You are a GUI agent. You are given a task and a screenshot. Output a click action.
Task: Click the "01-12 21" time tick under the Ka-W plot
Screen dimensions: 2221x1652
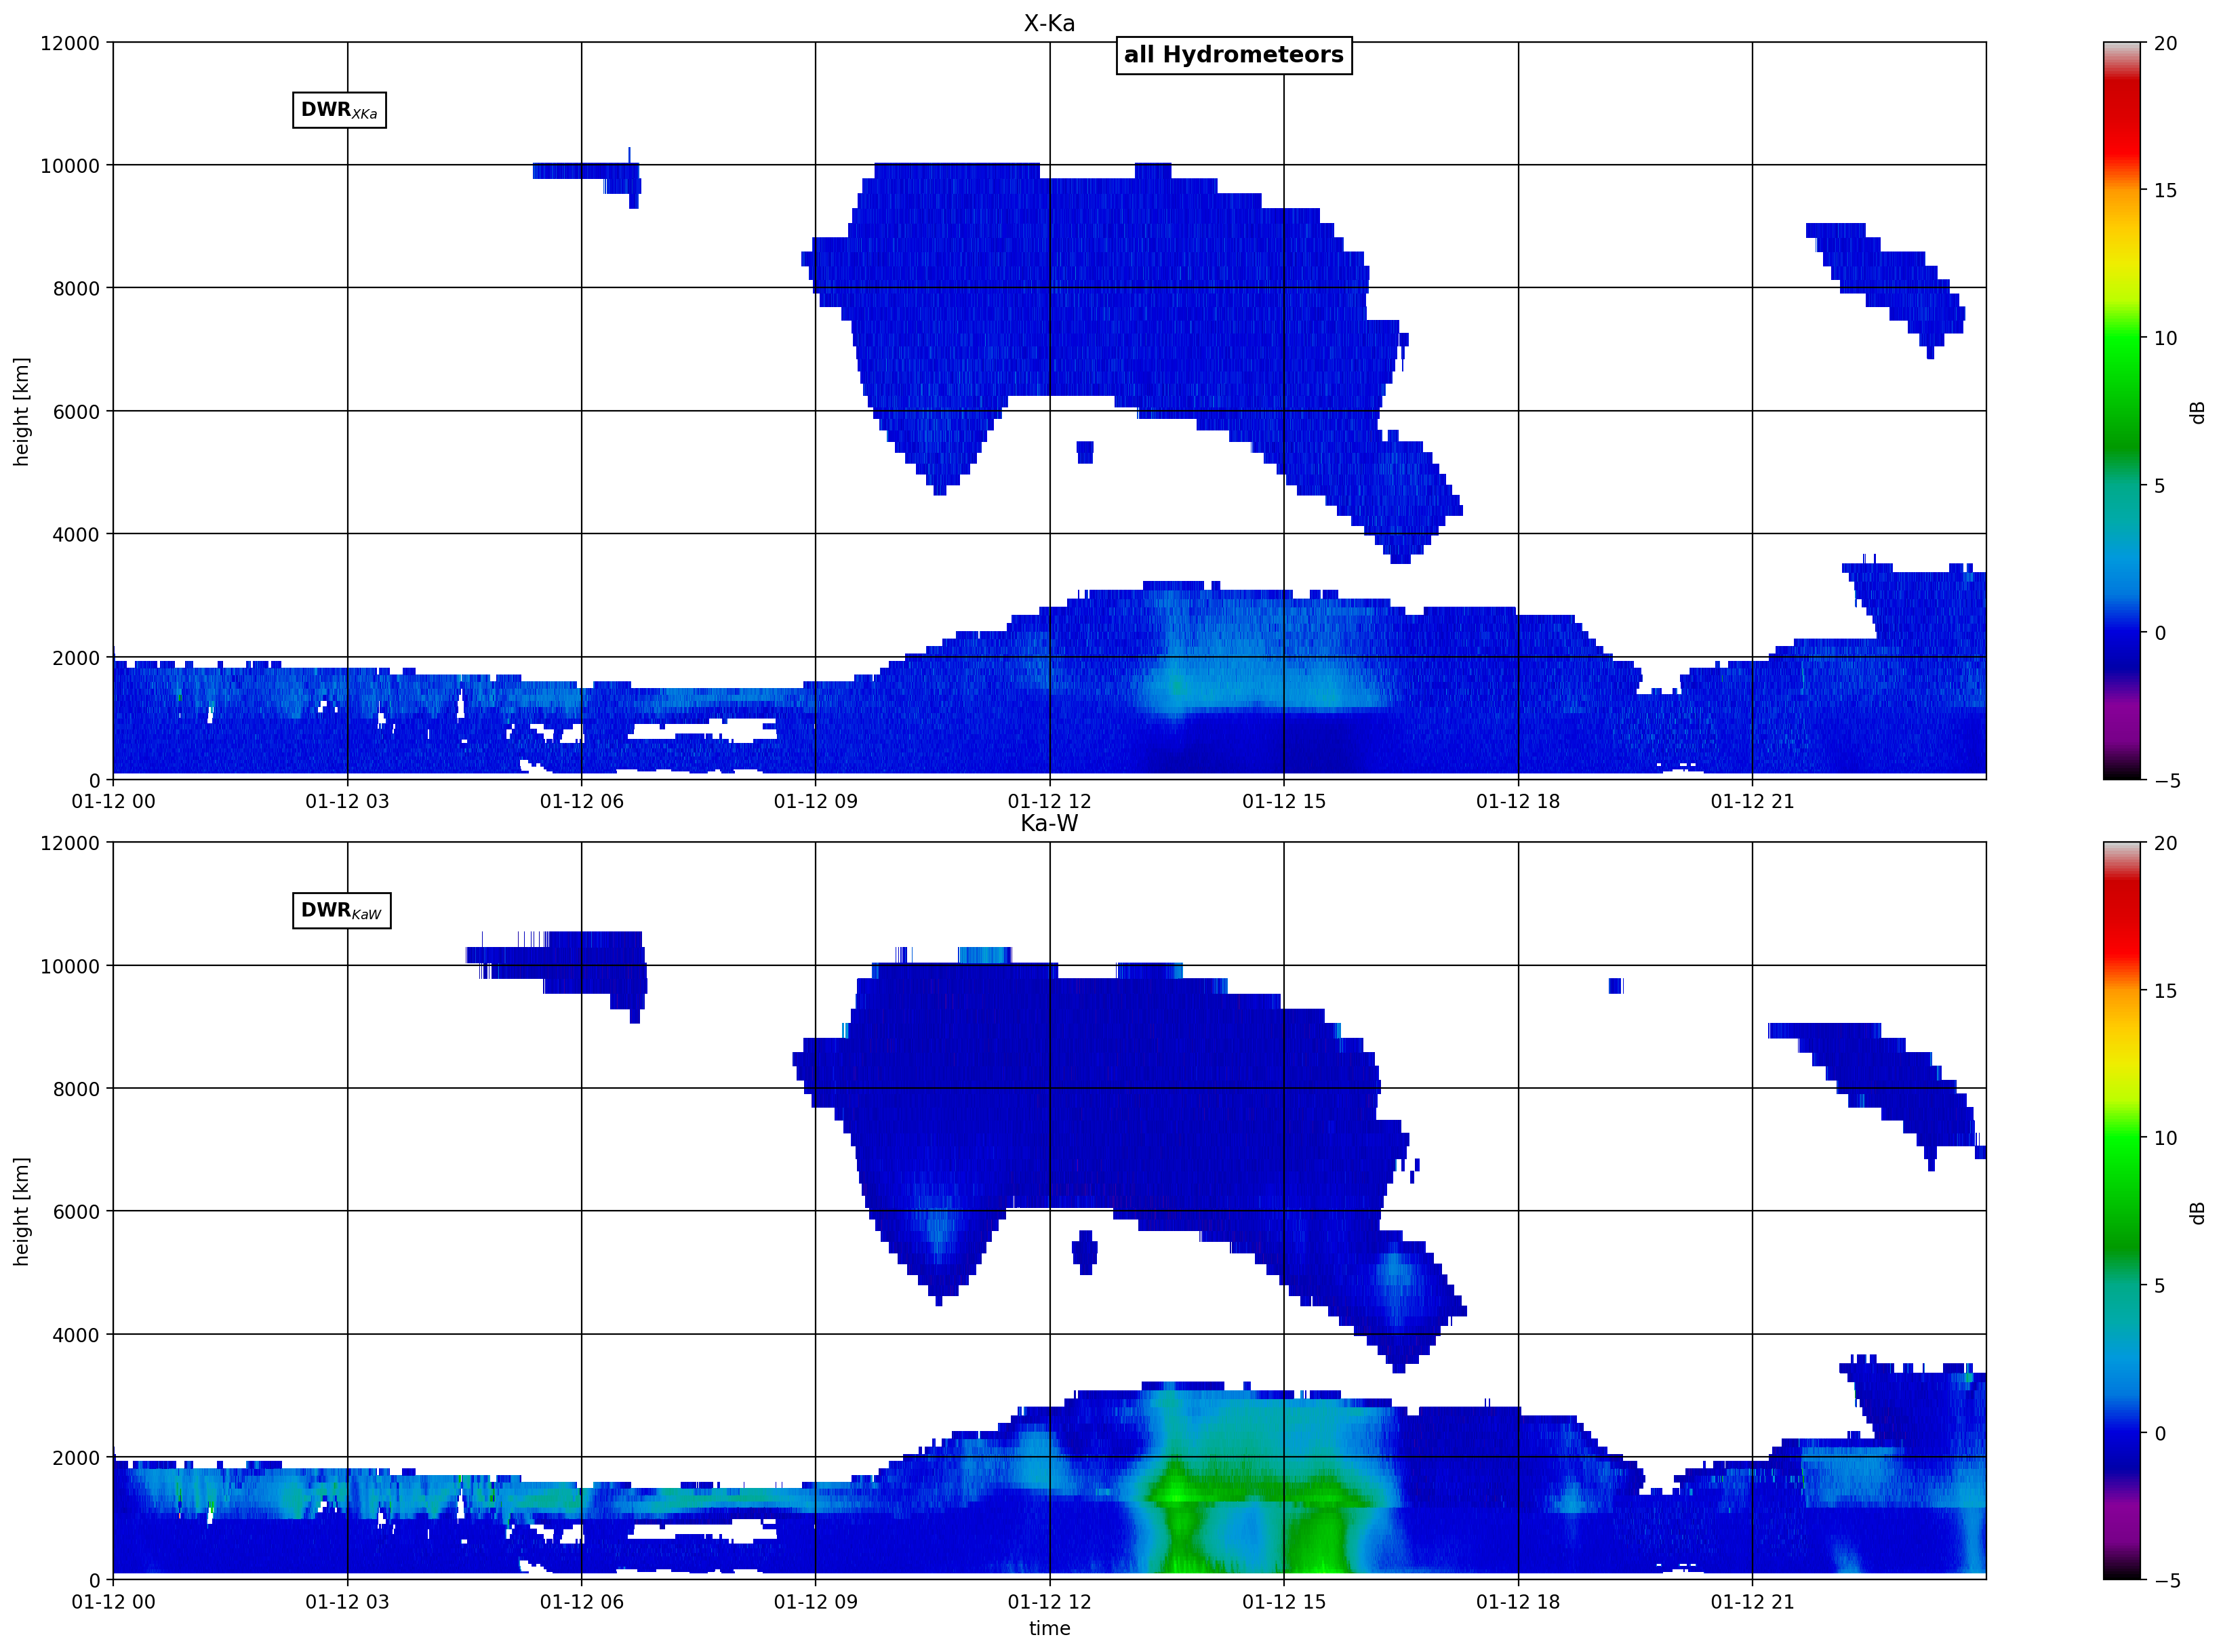click(1752, 1601)
